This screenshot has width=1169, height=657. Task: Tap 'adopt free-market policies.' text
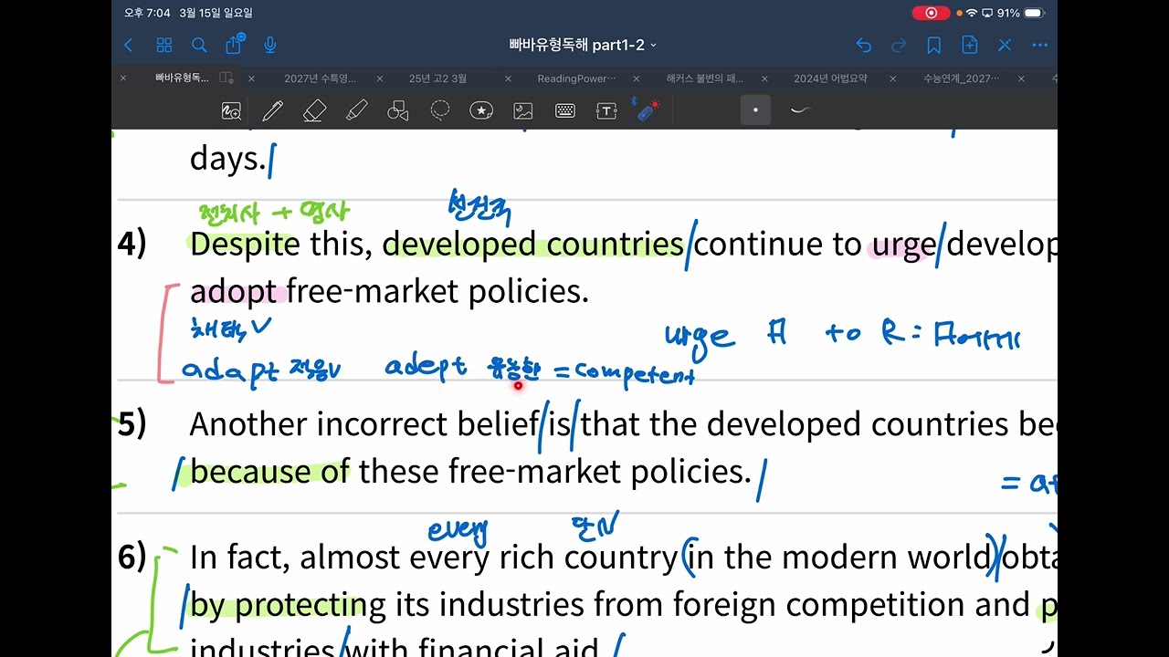click(x=389, y=291)
